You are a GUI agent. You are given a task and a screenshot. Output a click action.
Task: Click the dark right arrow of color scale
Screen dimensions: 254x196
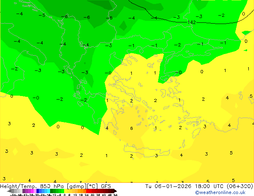click(x=115, y=191)
